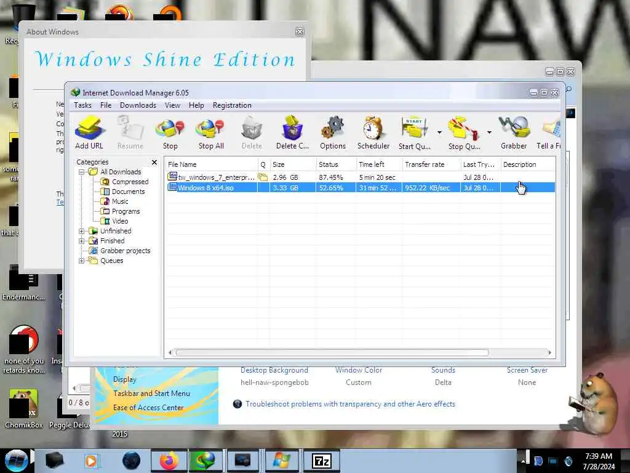
Task: Click the Stop Queue icon
Action: tap(464, 133)
